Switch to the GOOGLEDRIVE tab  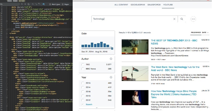coord(138,5)
